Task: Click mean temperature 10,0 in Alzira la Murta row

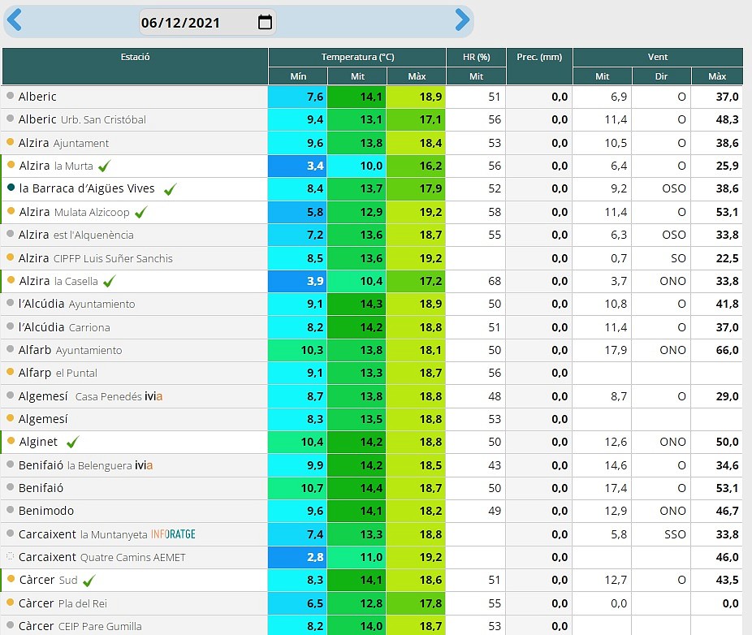Action: coord(357,166)
